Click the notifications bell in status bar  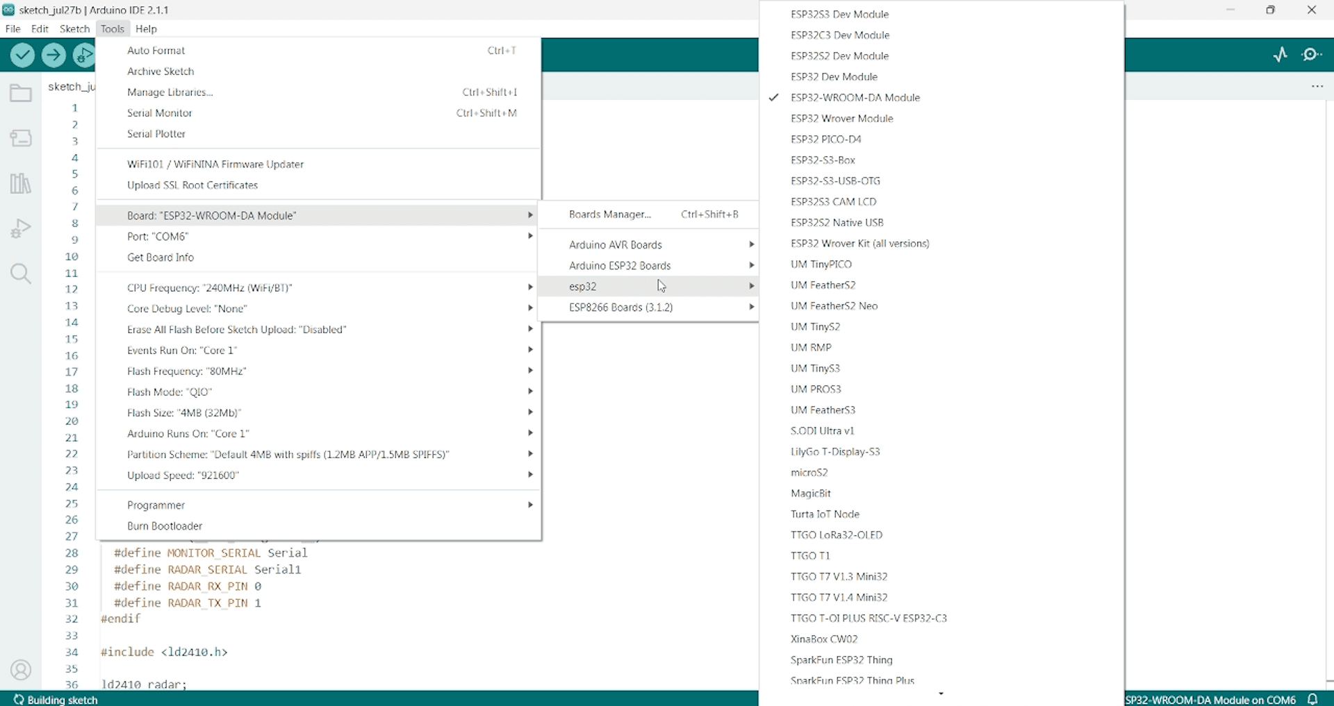click(1313, 699)
